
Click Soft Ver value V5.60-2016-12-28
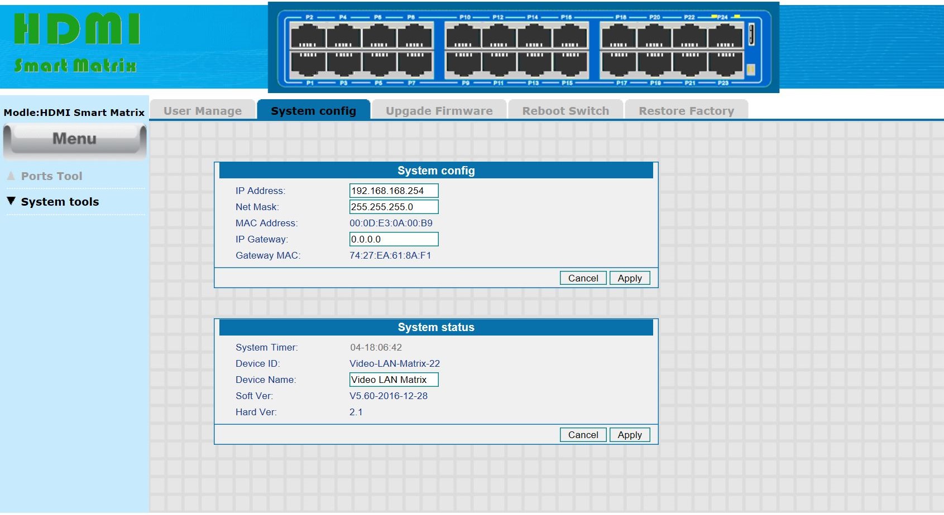[389, 396]
